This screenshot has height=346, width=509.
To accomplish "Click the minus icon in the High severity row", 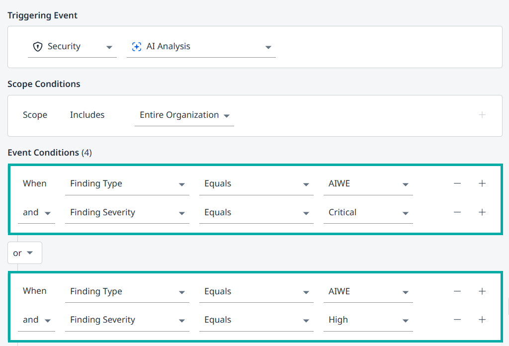I will (457, 320).
